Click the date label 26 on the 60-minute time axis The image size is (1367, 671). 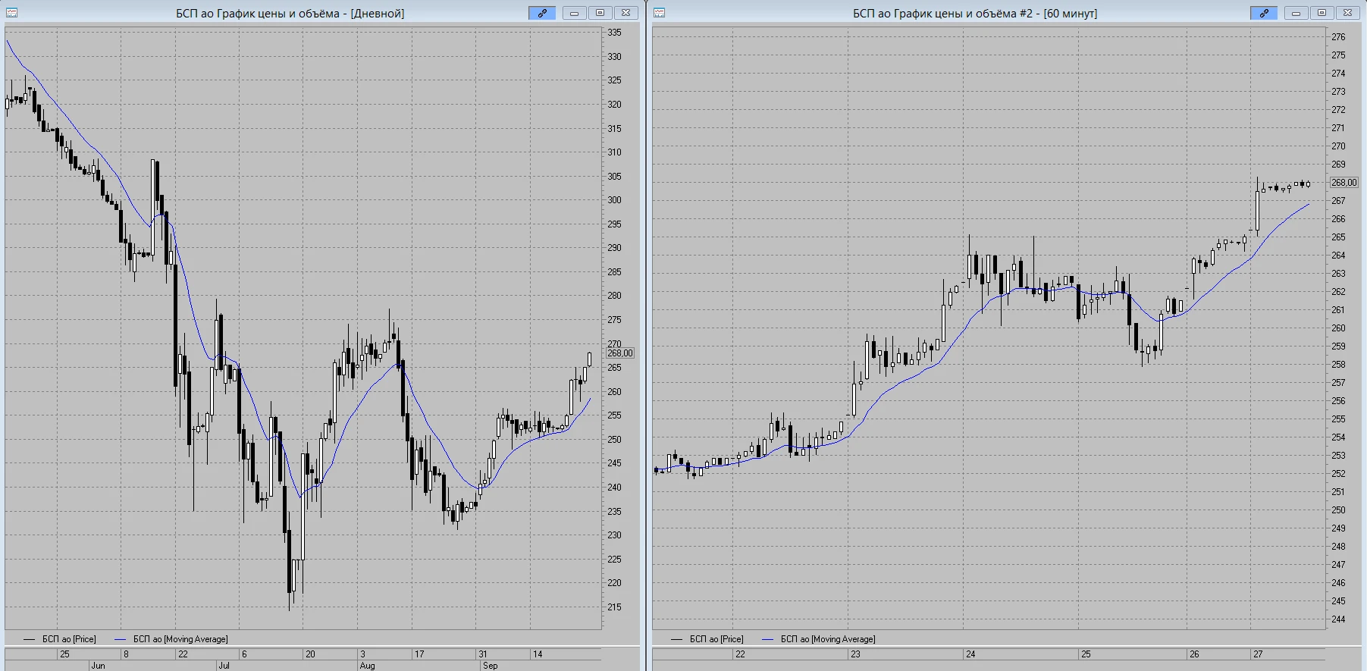(x=1194, y=654)
